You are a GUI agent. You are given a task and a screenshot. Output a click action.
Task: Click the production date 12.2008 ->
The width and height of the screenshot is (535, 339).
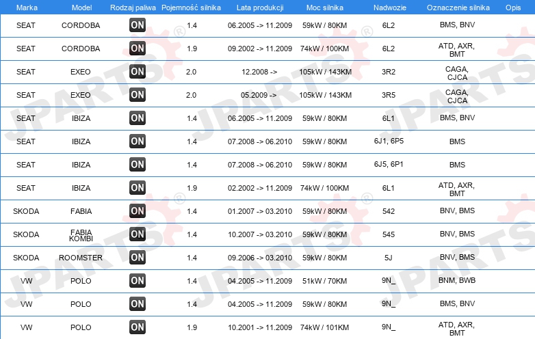tap(259, 72)
